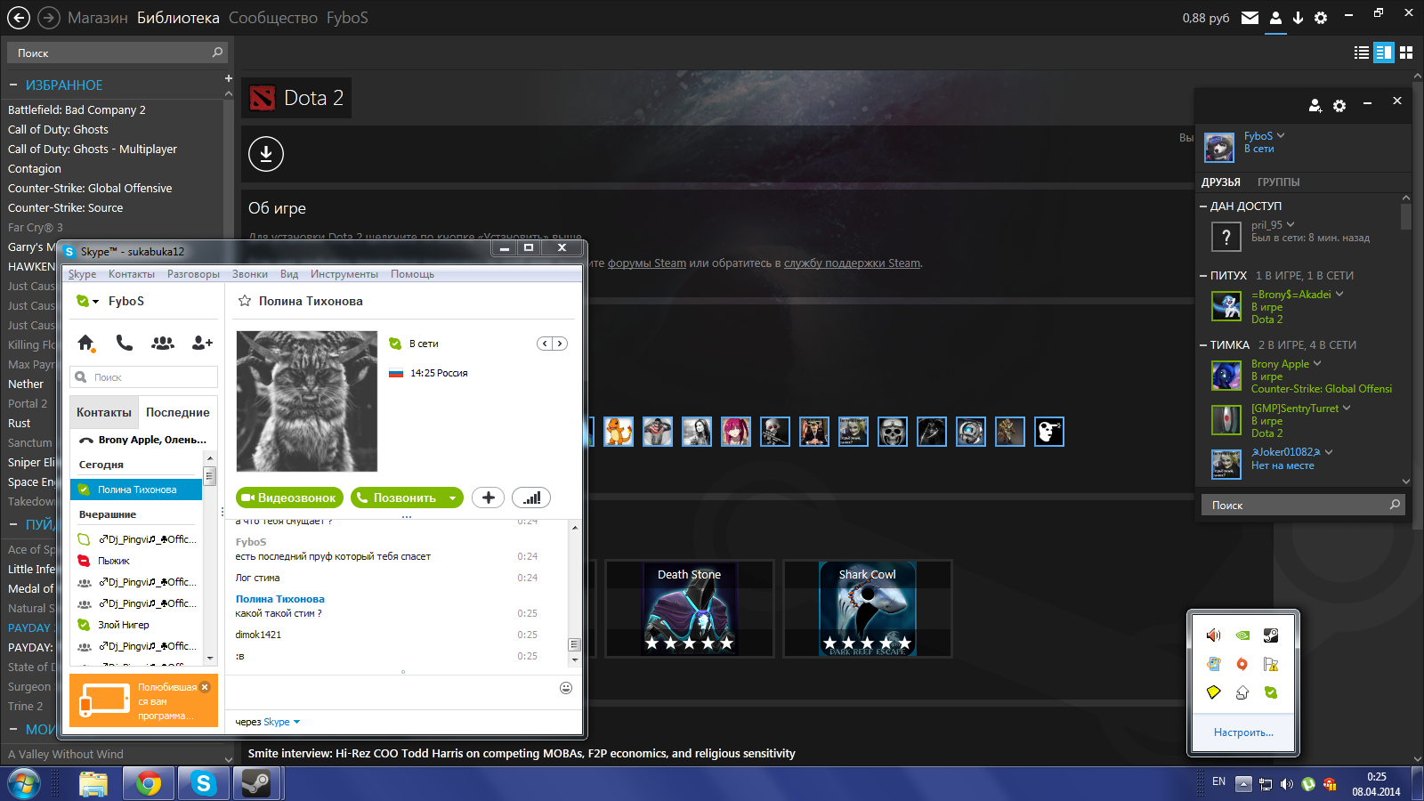Screen dimensions: 1424x801
Task: Open Steam inbox envelope icon
Action: tap(1250, 18)
